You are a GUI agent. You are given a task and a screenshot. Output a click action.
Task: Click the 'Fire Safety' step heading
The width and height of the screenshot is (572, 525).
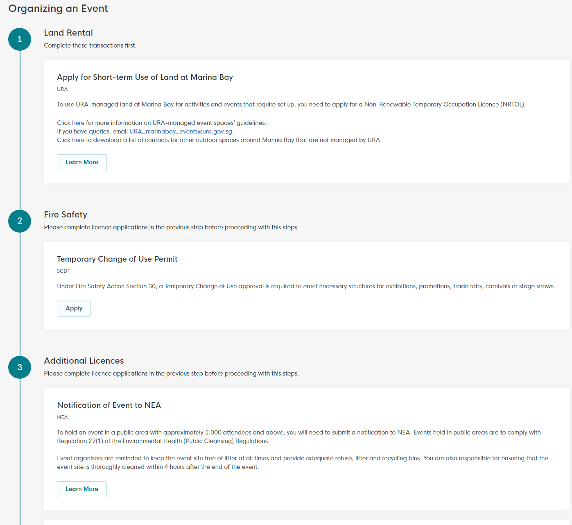[x=66, y=215]
